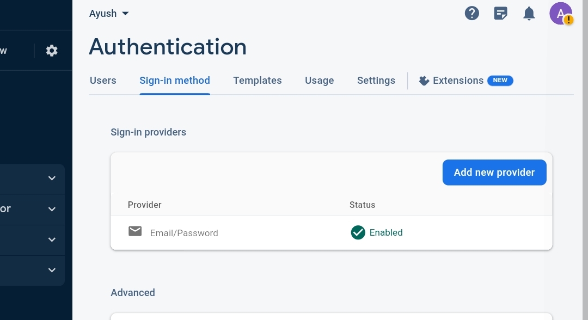Click the Extensions puzzle icon
Image resolution: width=588 pixels, height=320 pixels.
[424, 81]
